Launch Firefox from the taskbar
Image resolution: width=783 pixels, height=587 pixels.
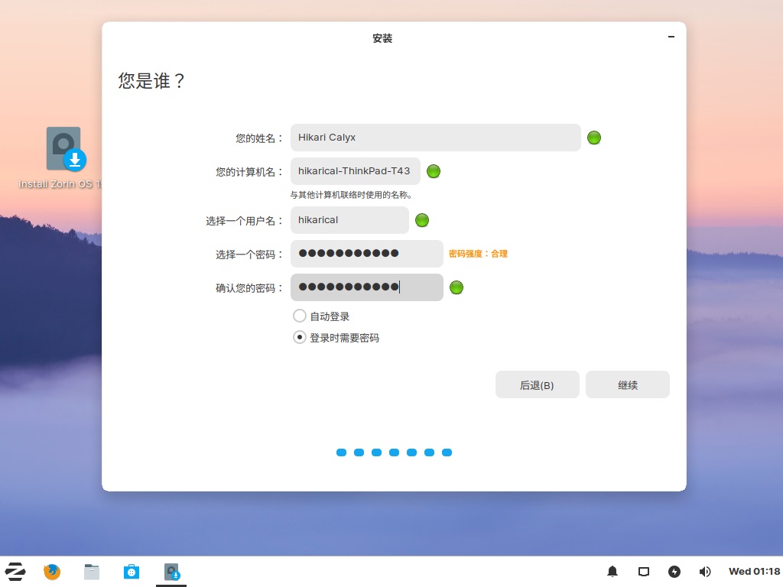52,571
